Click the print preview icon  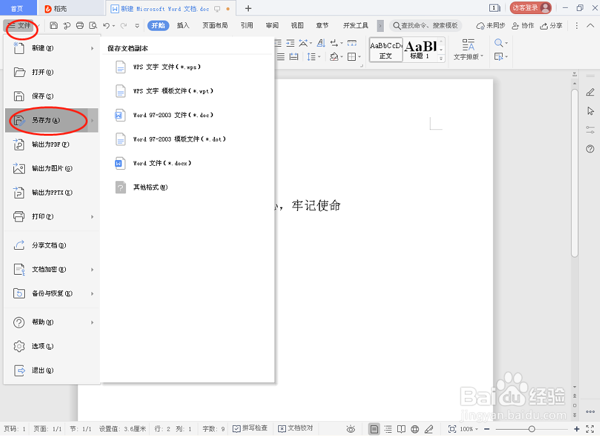(x=93, y=26)
